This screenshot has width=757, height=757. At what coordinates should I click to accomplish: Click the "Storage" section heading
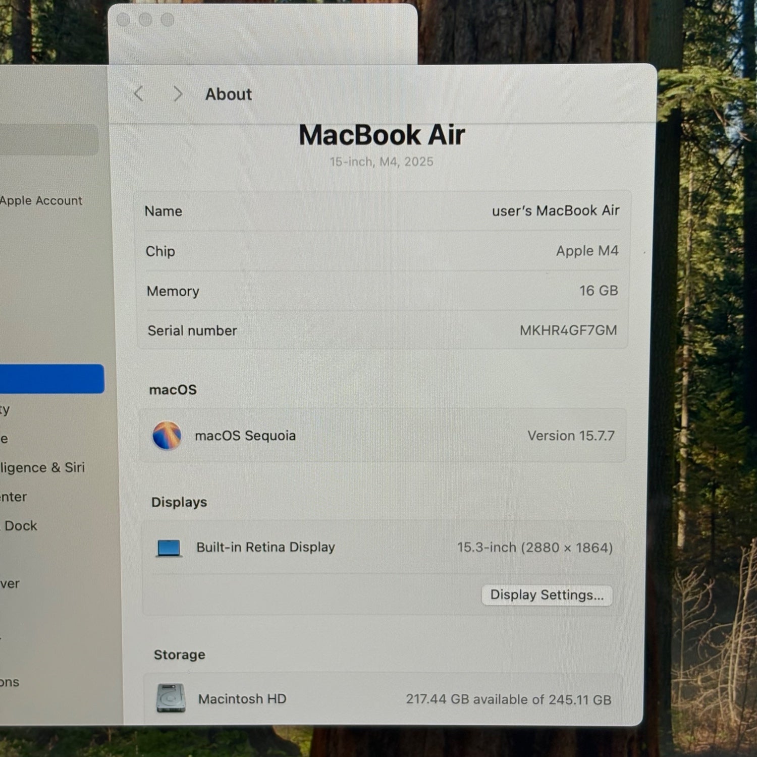click(180, 655)
